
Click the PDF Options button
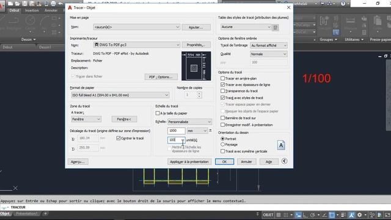(x=161, y=77)
